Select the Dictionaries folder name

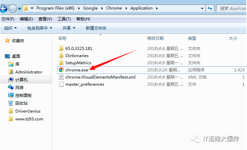pyautogui.click(x=77, y=56)
